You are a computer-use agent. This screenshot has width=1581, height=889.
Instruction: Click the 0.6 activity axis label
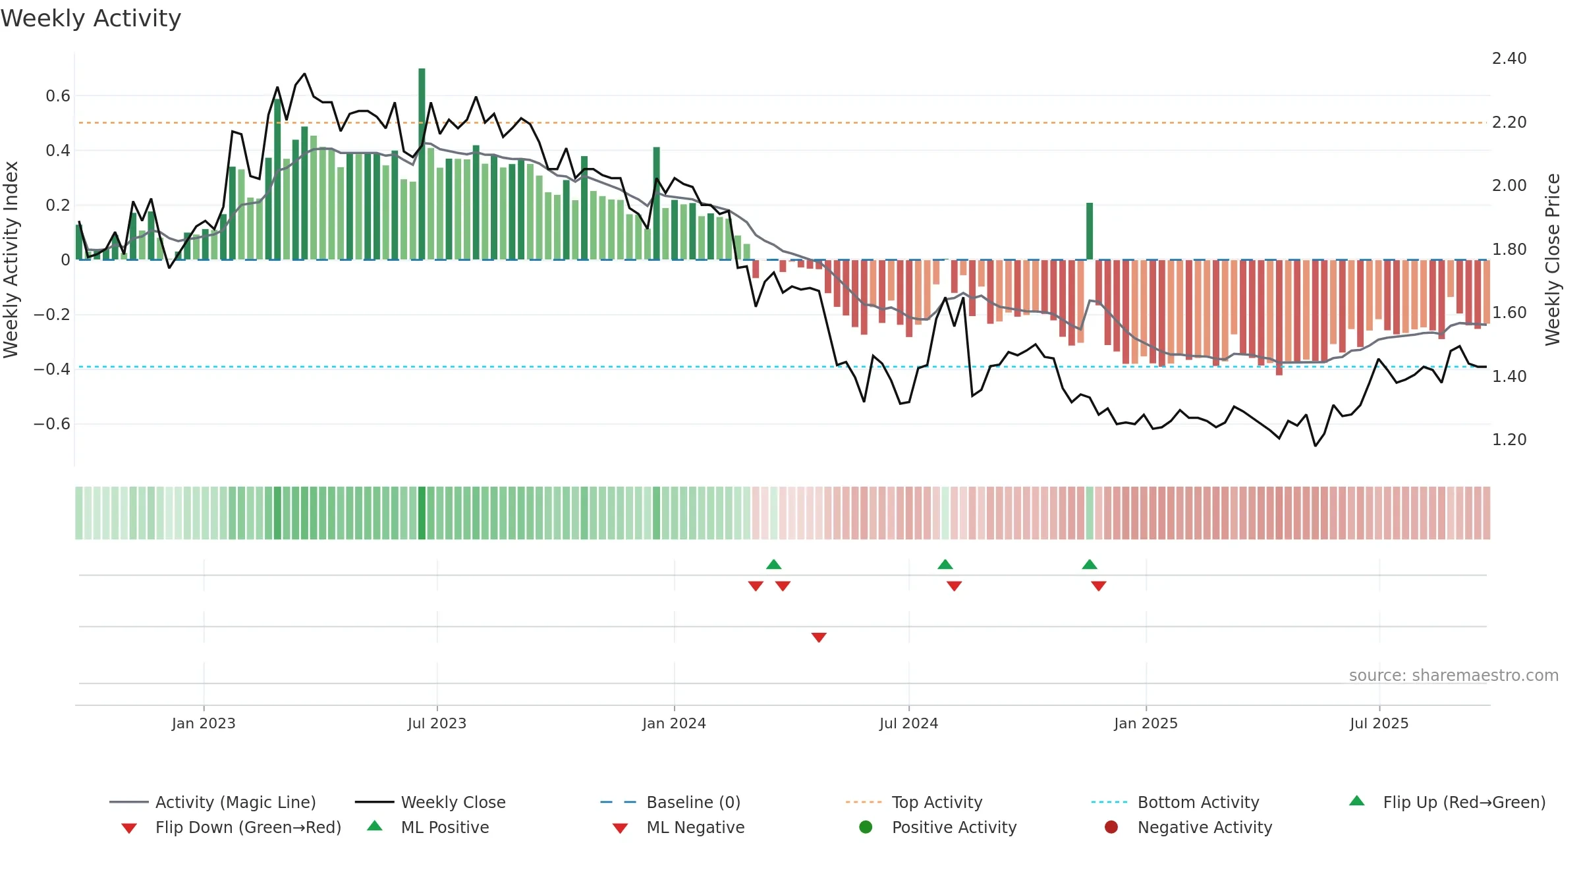(x=58, y=96)
